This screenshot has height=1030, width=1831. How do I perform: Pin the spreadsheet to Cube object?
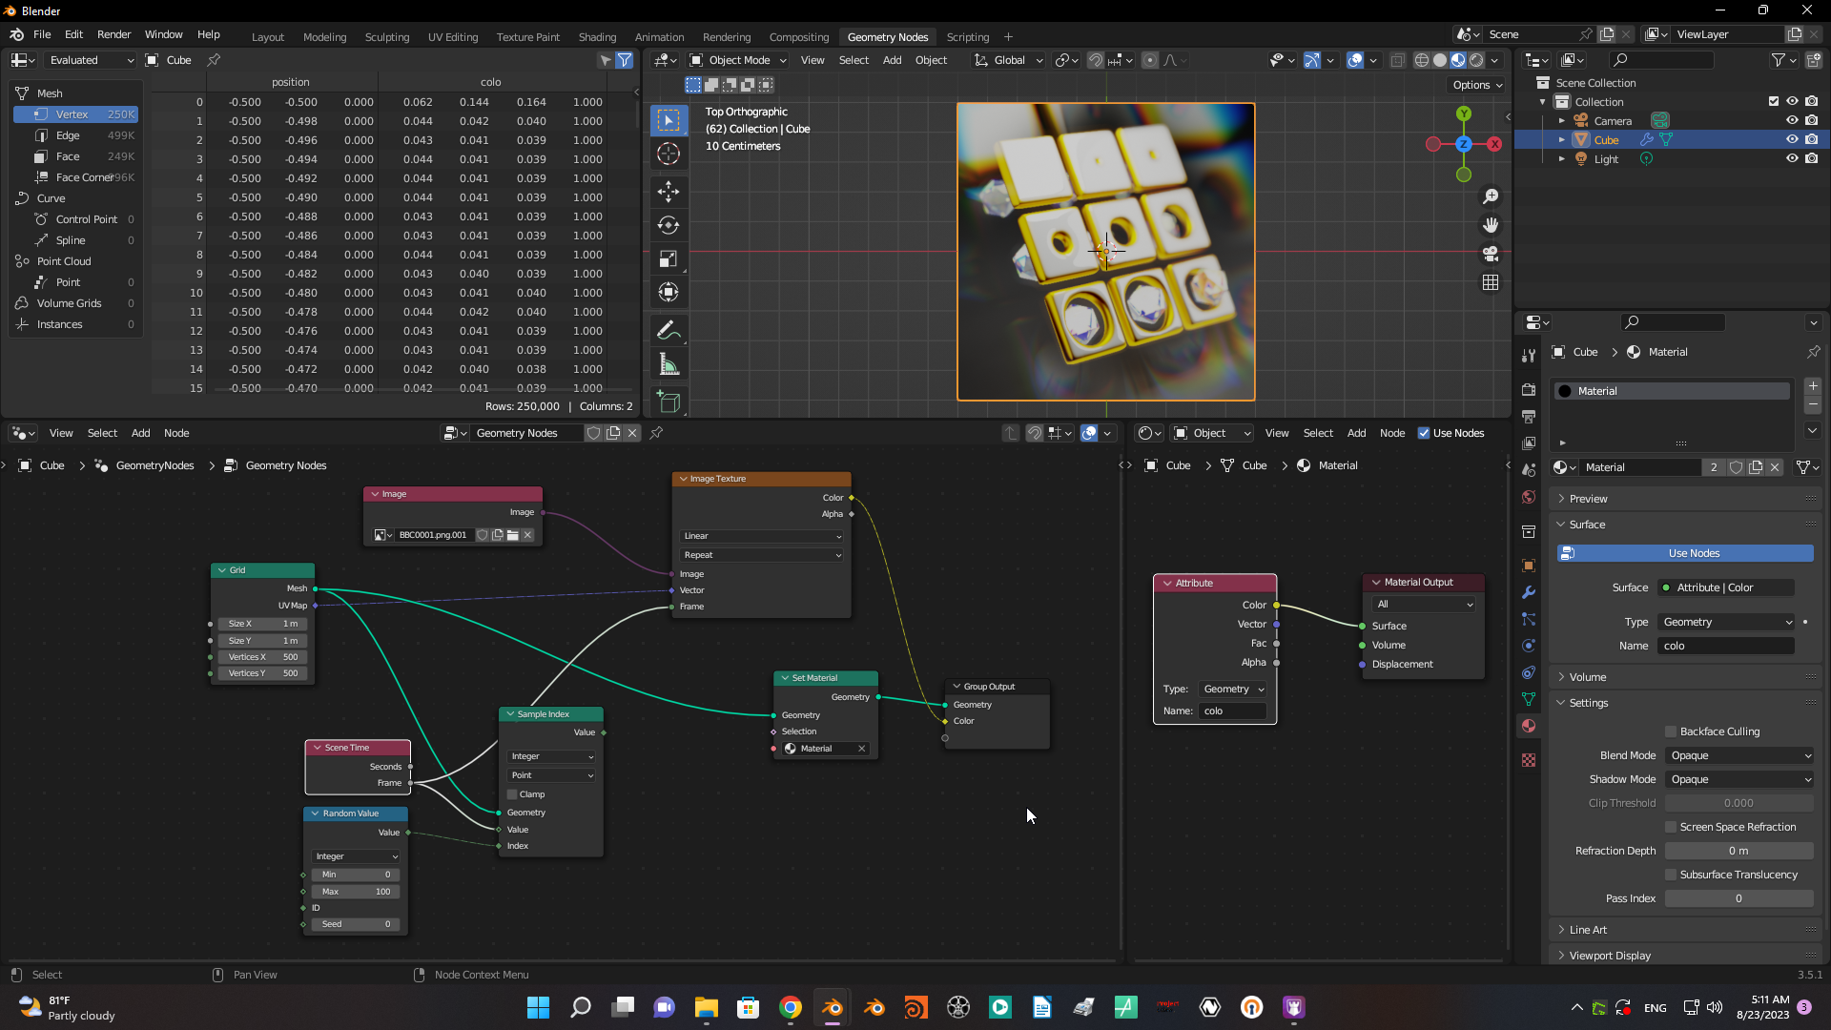click(214, 60)
